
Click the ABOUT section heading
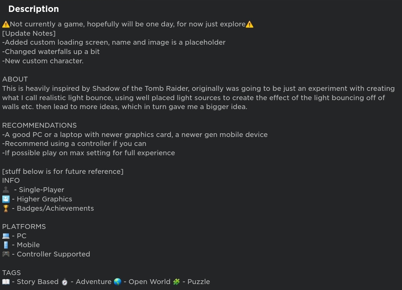click(15, 79)
